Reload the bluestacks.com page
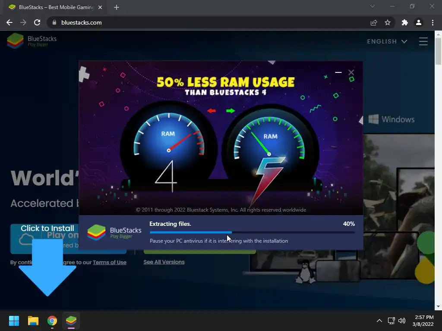This screenshot has width=442, height=331. pos(37,22)
